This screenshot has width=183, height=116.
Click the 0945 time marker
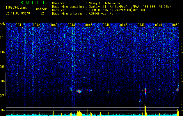pos(89,25)
